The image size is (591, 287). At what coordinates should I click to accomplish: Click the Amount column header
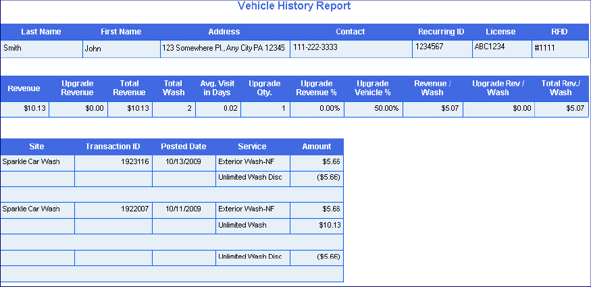316,147
